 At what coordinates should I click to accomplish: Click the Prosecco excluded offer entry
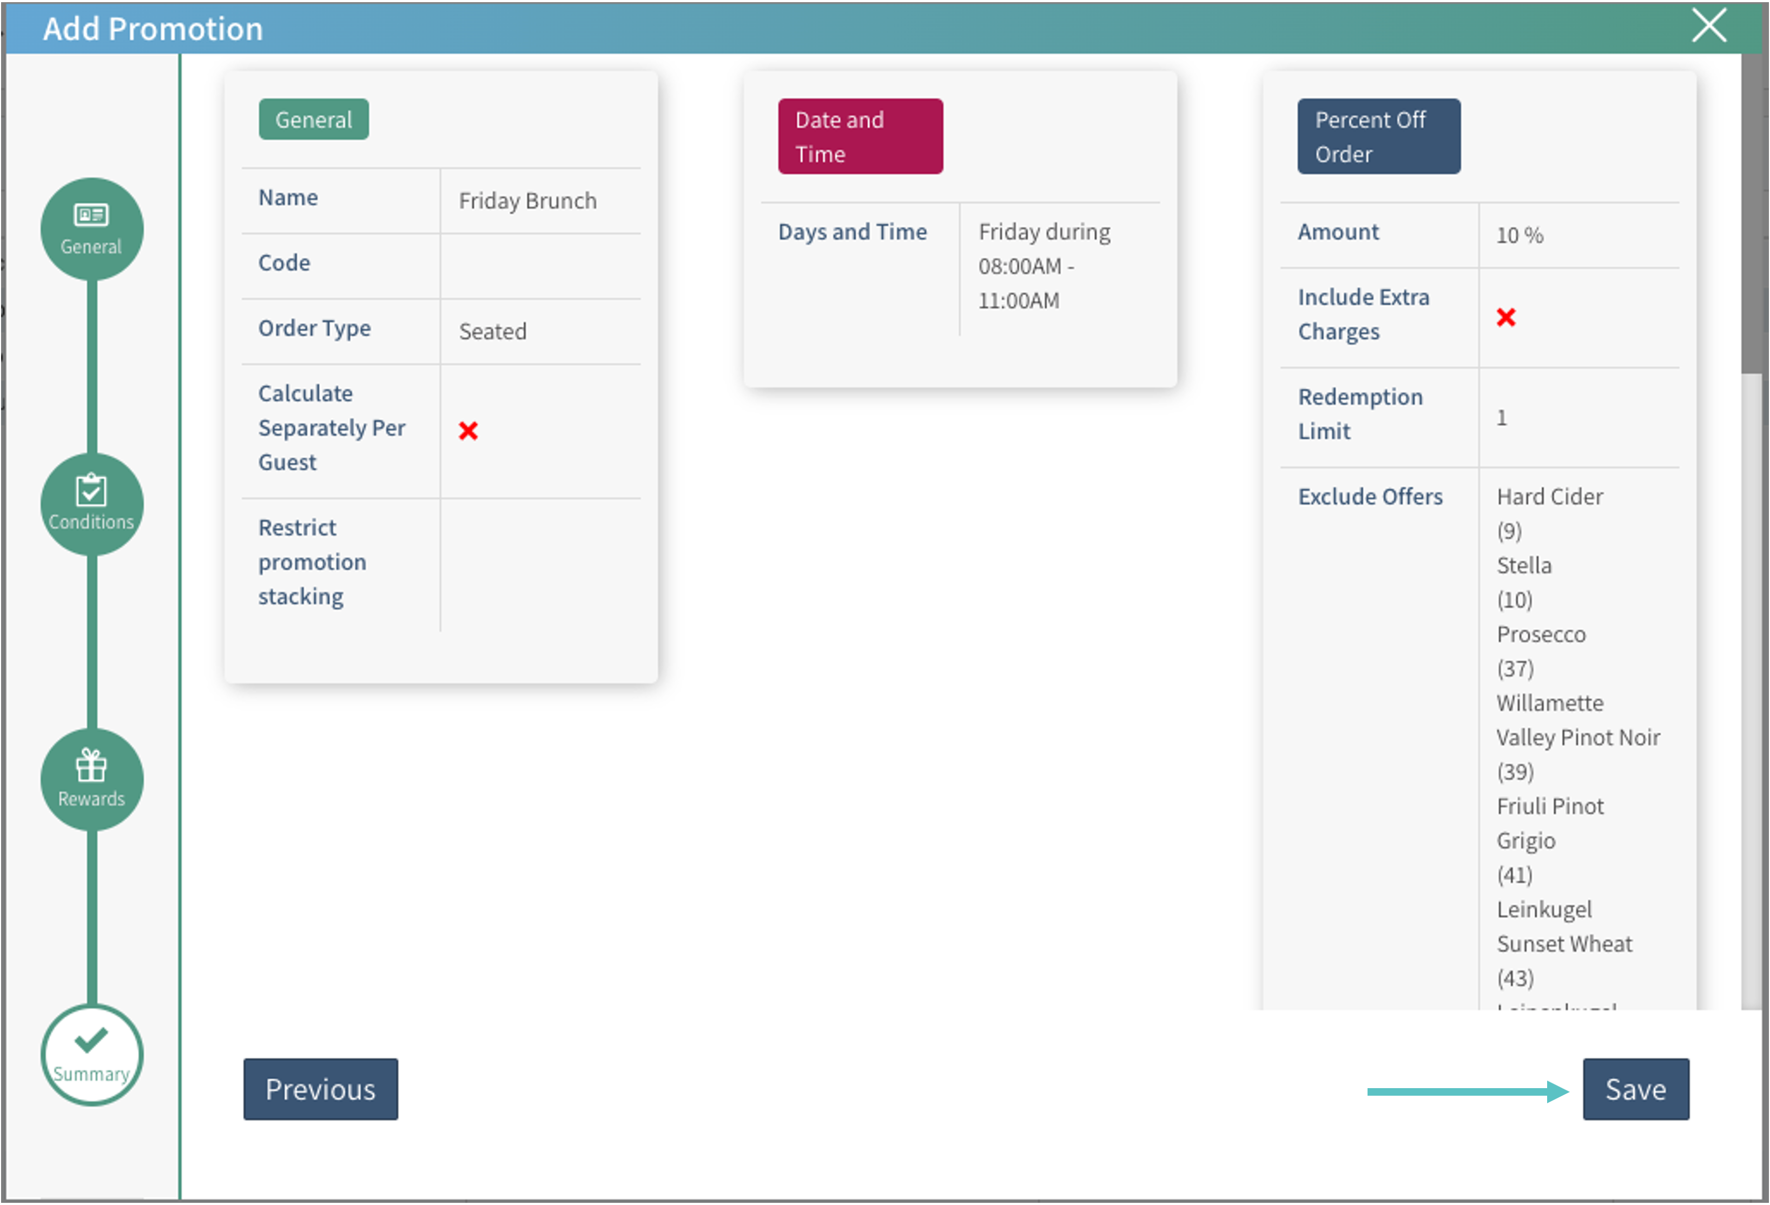coord(1541,635)
